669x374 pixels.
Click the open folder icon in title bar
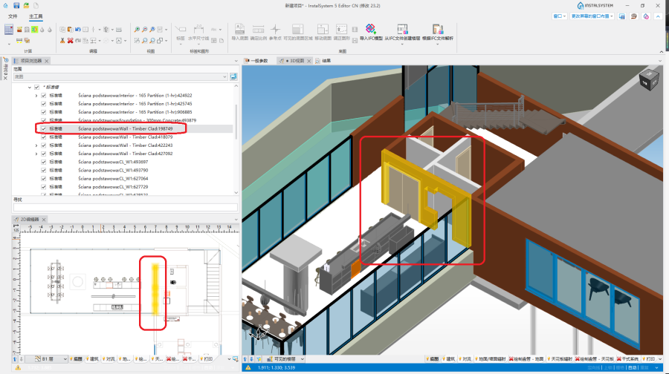[26, 5]
